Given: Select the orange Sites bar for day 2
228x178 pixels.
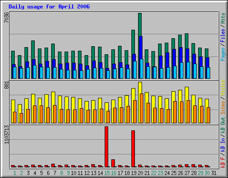Looking at the screenshot, I should pos(21,118).
